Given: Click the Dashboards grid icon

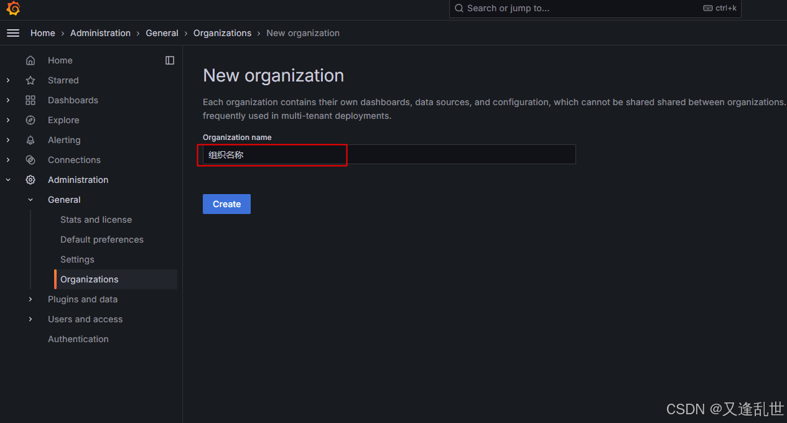Looking at the screenshot, I should (x=30, y=100).
